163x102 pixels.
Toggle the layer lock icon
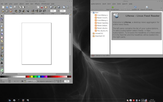[25, 81]
